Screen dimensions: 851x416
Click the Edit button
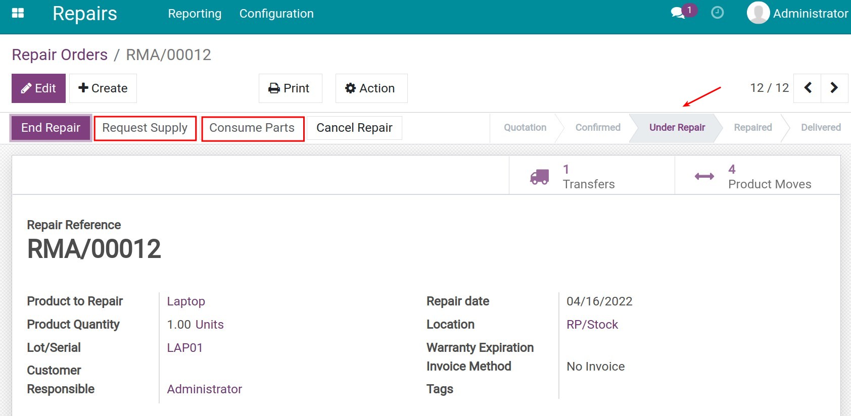(x=38, y=88)
